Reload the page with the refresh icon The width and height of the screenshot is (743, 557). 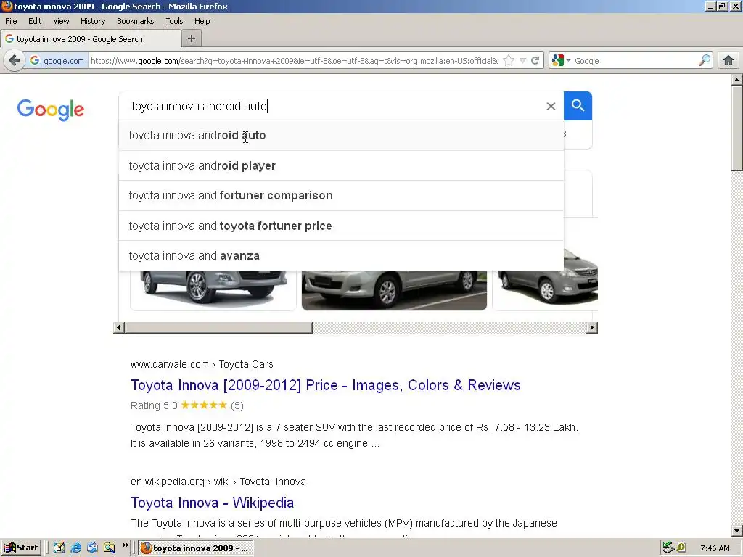pos(535,61)
